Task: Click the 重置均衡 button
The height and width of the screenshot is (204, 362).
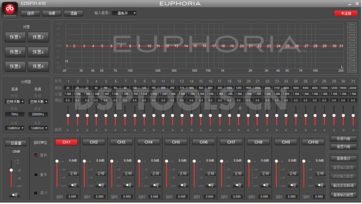Action: 346,147
